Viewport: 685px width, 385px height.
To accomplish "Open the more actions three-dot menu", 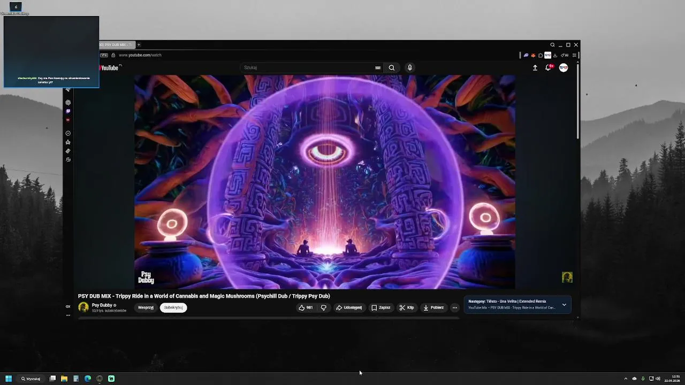I will (455, 307).
